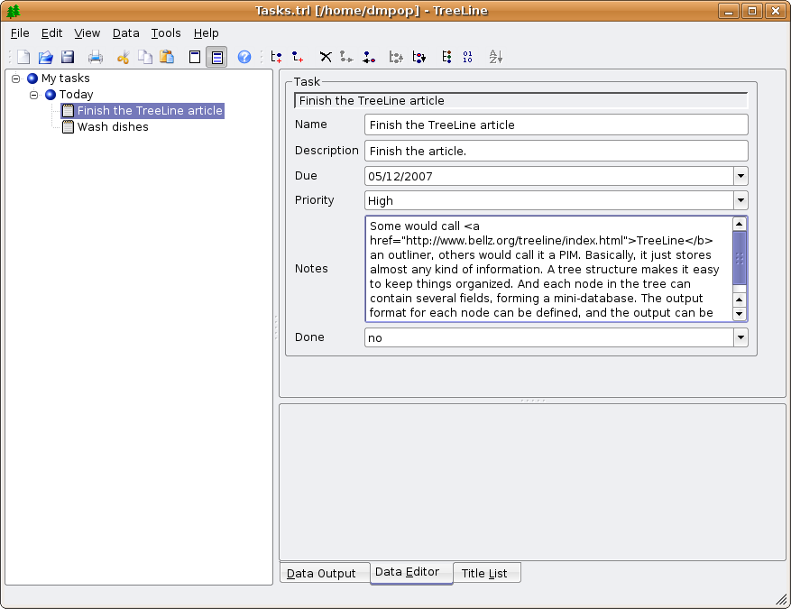This screenshot has width=791, height=609.
Task: Move the node down with the down-arrow tree icon
Action: click(418, 57)
